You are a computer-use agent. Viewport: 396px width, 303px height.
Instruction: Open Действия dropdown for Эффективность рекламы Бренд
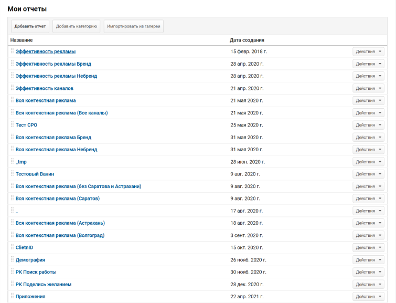pos(368,64)
